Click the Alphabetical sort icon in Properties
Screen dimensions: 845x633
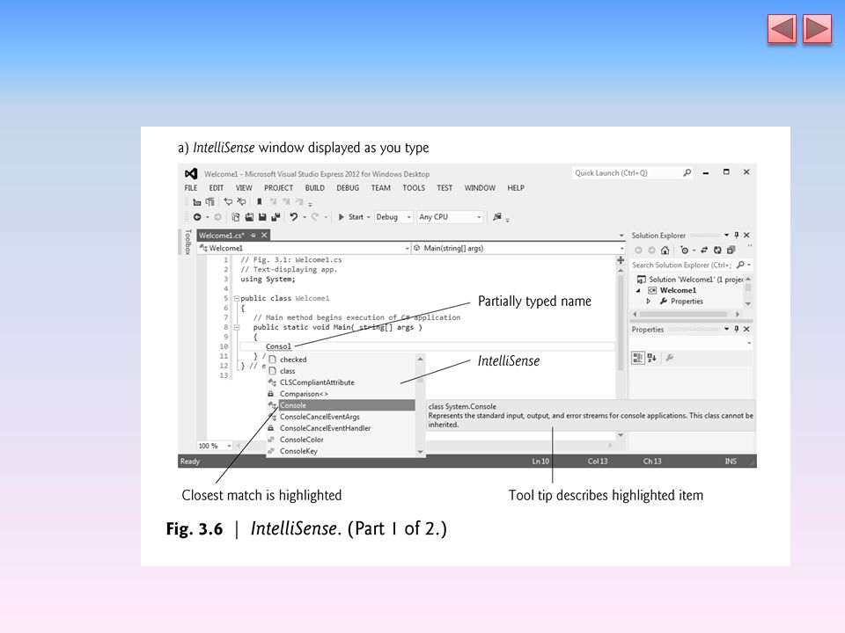(x=652, y=358)
